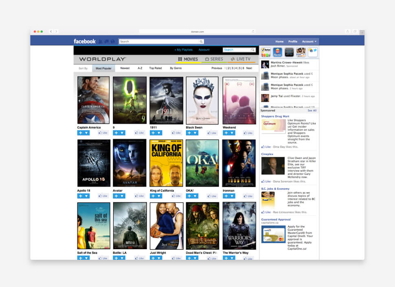
Task: Click the Worldplay logo
Action: click(103, 59)
